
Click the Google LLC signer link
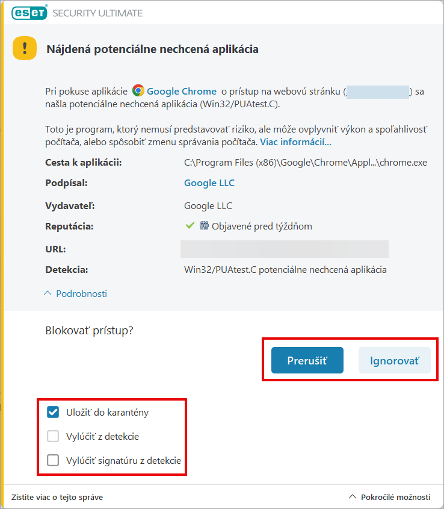point(209,183)
